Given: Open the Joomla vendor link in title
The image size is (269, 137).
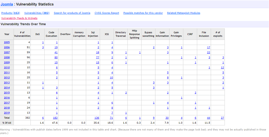Looking at the screenshot, I should [x=7, y=4].
